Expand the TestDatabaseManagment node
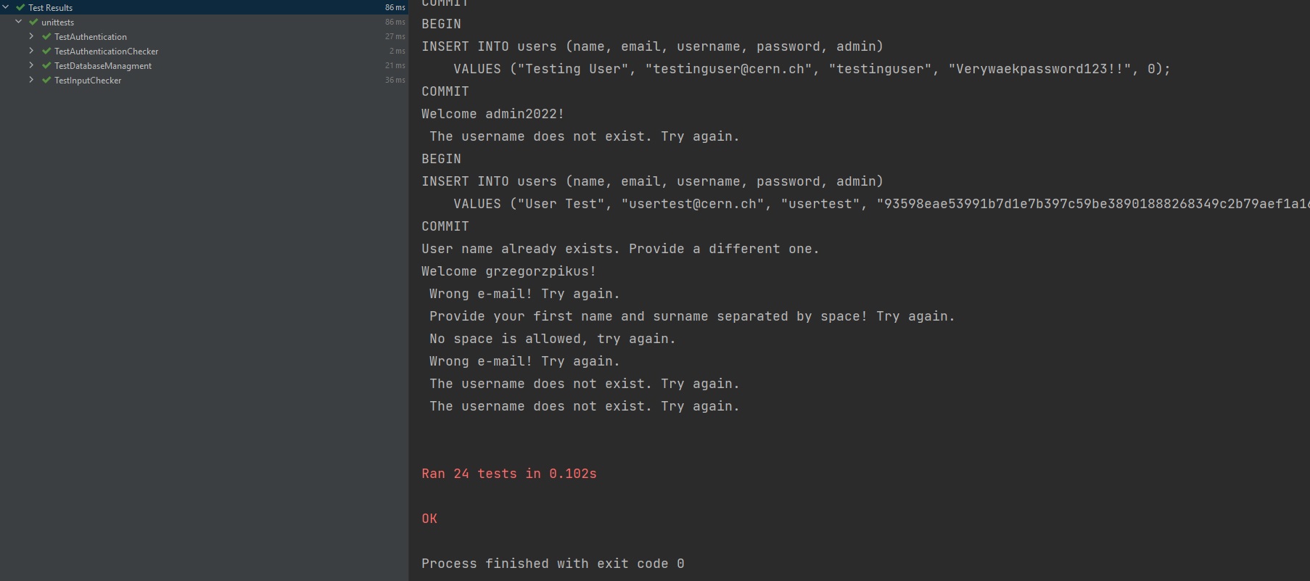 tap(31, 65)
